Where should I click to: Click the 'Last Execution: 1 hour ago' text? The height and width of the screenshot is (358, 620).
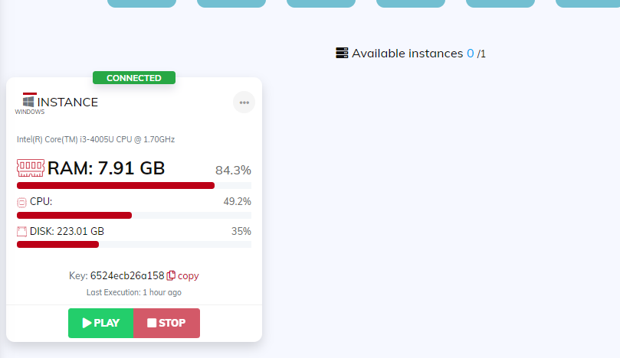(x=134, y=292)
